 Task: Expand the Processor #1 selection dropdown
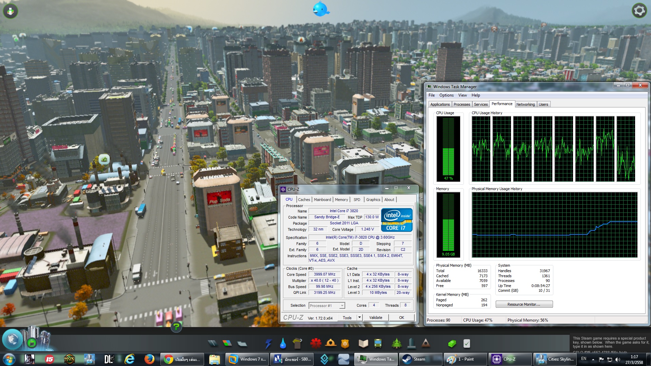342,306
